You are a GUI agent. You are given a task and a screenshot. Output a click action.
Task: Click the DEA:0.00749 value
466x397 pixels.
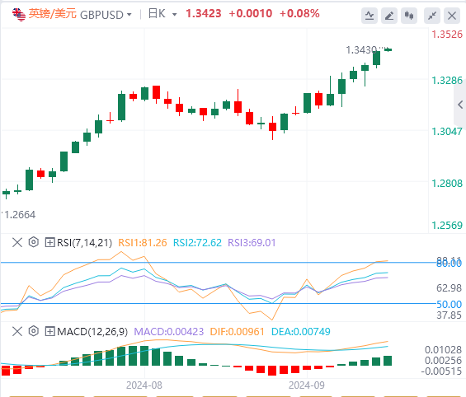pyautogui.click(x=301, y=331)
